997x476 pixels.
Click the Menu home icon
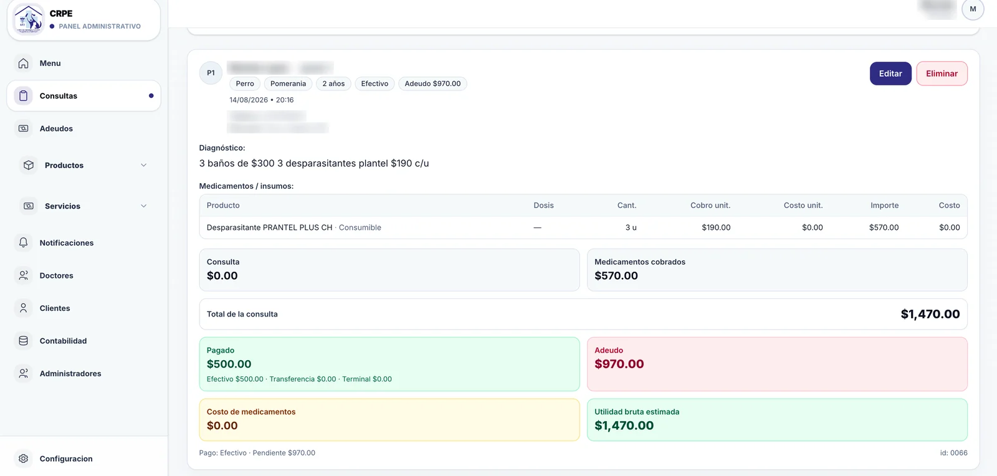click(24, 63)
